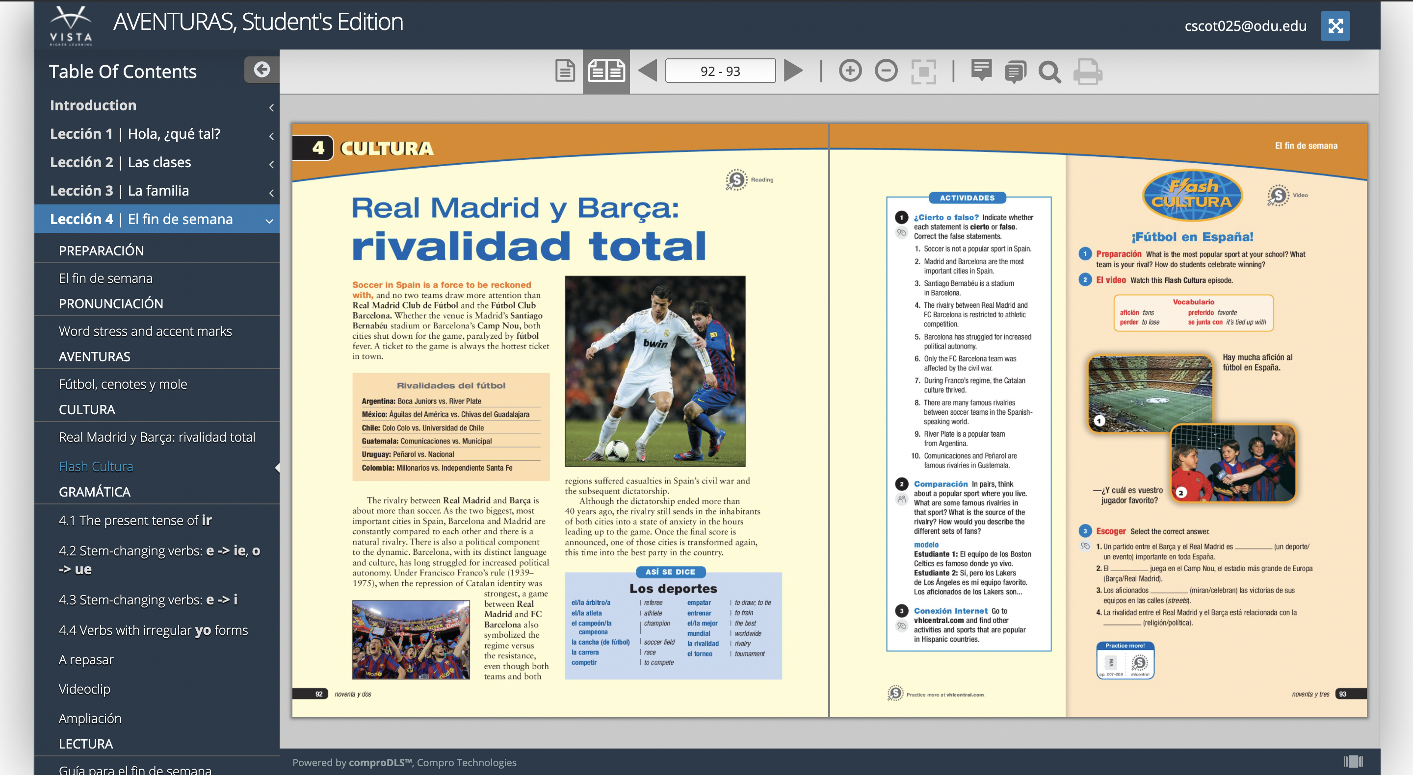The image size is (1413, 775).
Task: Click the PRONUNCIACIÓN heading
Action: pyautogui.click(x=111, y=303)
